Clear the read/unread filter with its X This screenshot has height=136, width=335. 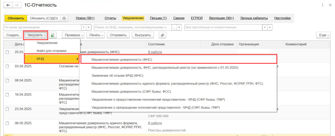270,27
